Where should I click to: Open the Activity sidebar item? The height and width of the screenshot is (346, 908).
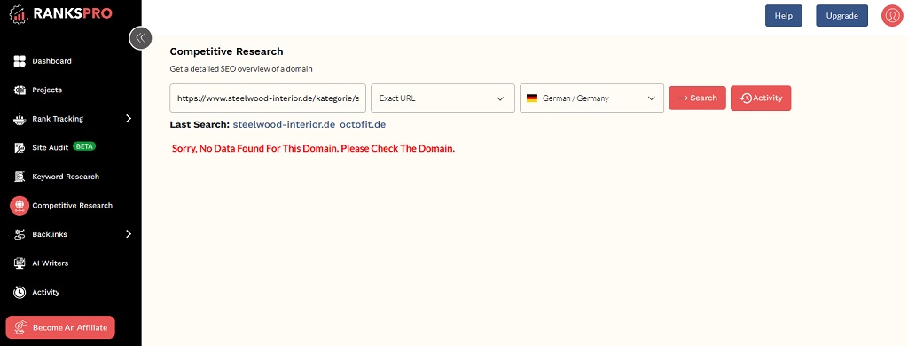pyautogui.click(x=46, y=292)
